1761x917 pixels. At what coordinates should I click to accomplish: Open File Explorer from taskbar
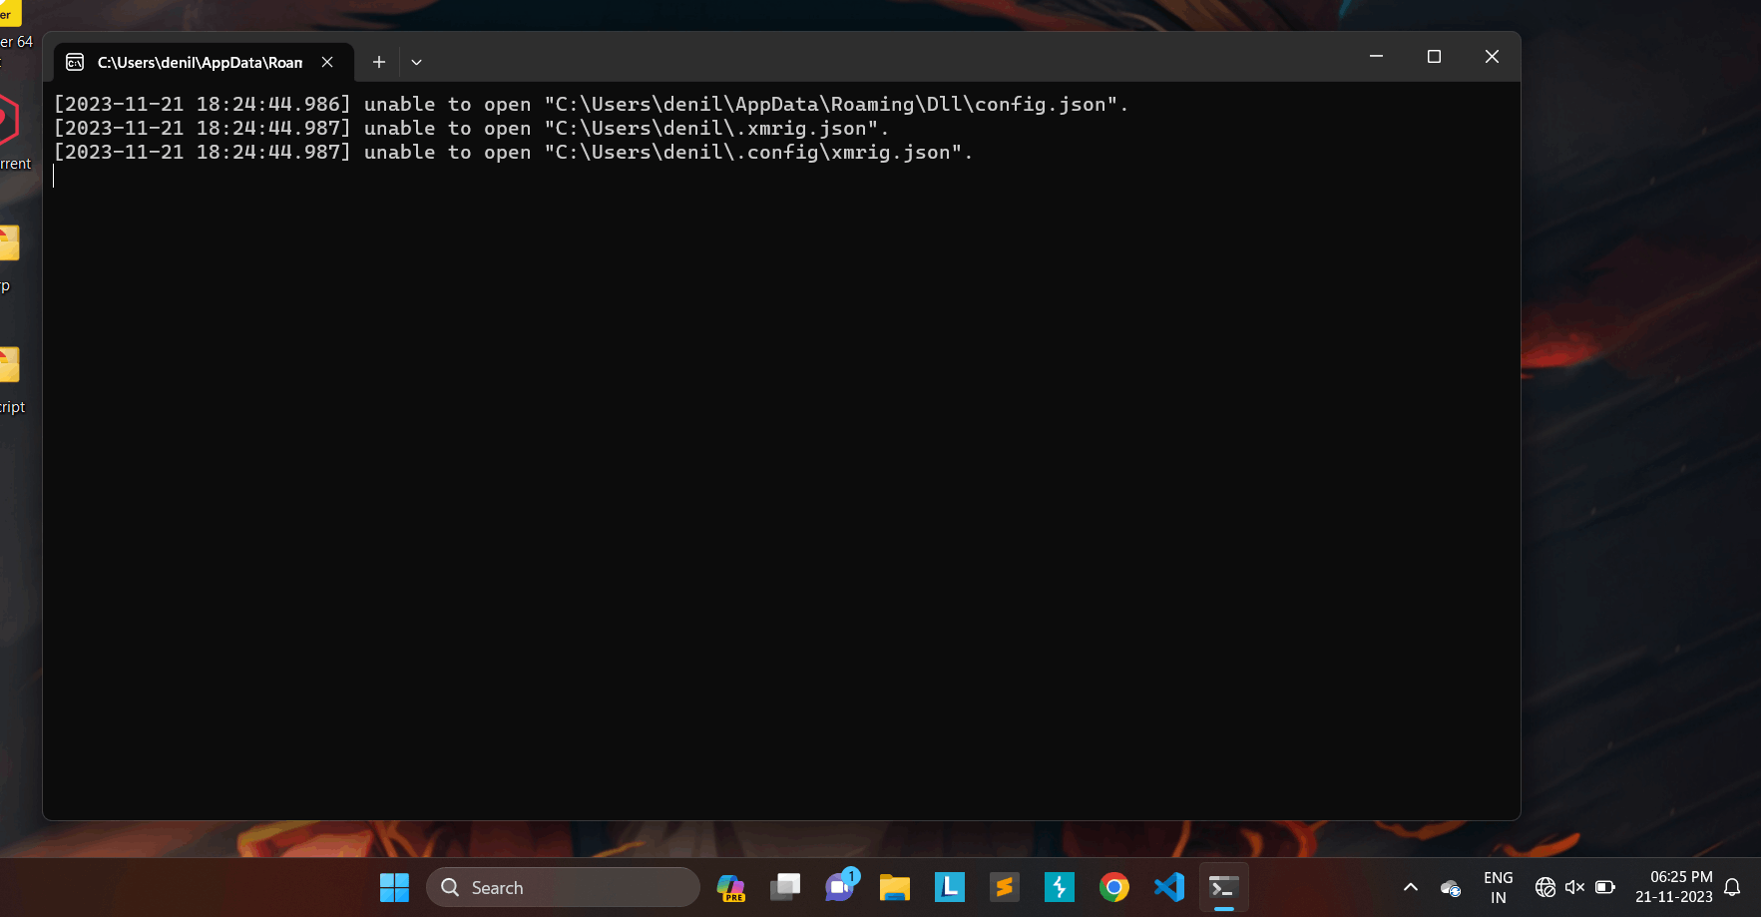point(895,887)
